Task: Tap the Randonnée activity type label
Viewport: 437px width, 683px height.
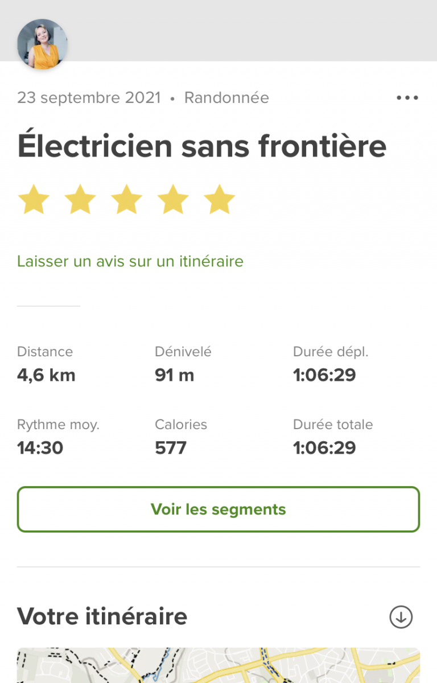Action: [226, 98]
